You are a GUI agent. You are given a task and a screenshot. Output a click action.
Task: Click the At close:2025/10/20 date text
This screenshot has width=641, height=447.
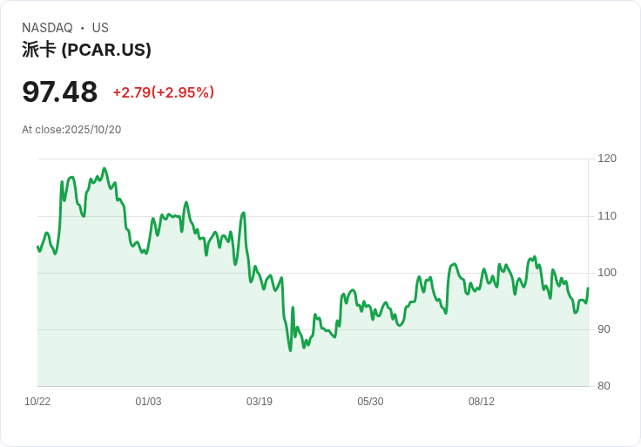click(71, 130)
